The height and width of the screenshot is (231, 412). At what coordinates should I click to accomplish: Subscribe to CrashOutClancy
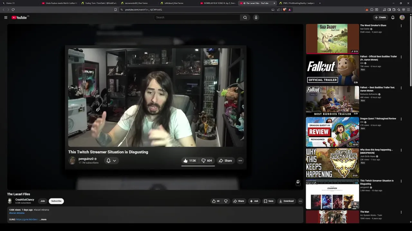click(56, 201)
